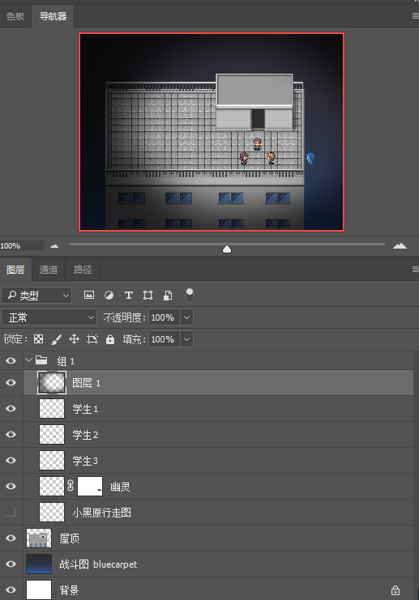Click the navigator zoom percentage field
This screenshot has width=419, height=600.
tap(22, 245)
